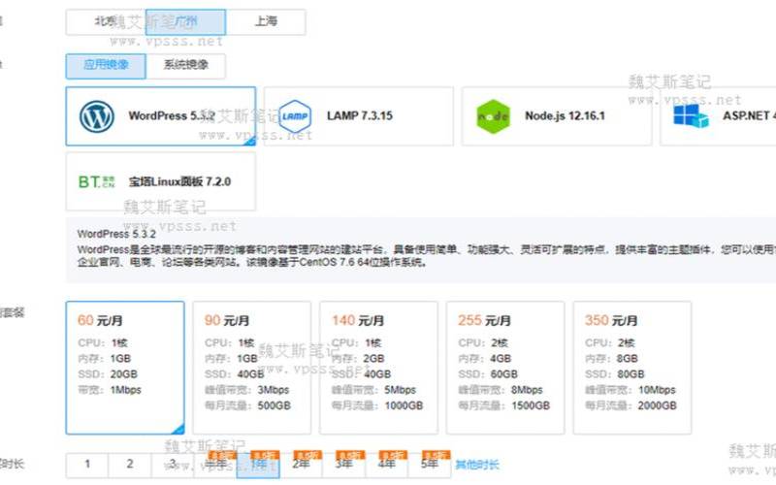Switch to the 系统镜像 tab
The image size is (776, 485).
click(x=184, y=66)
